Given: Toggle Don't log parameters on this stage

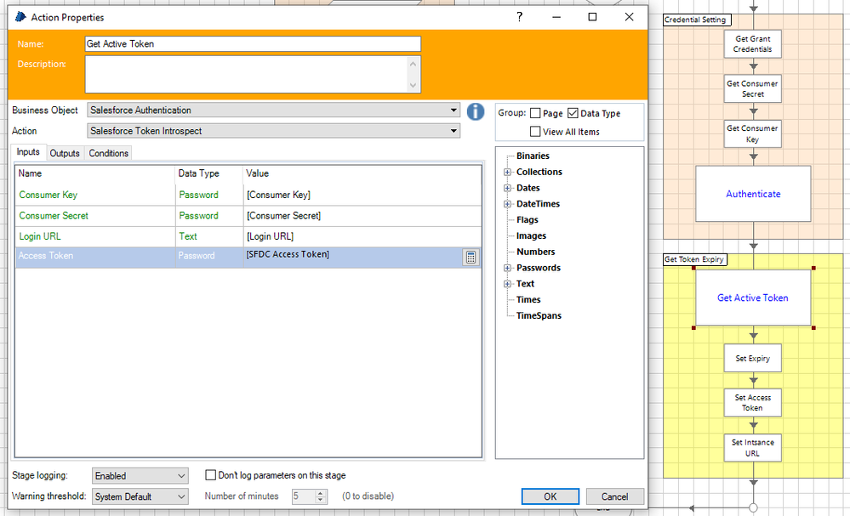Looking at the screenshot, I should click(212, 476).
